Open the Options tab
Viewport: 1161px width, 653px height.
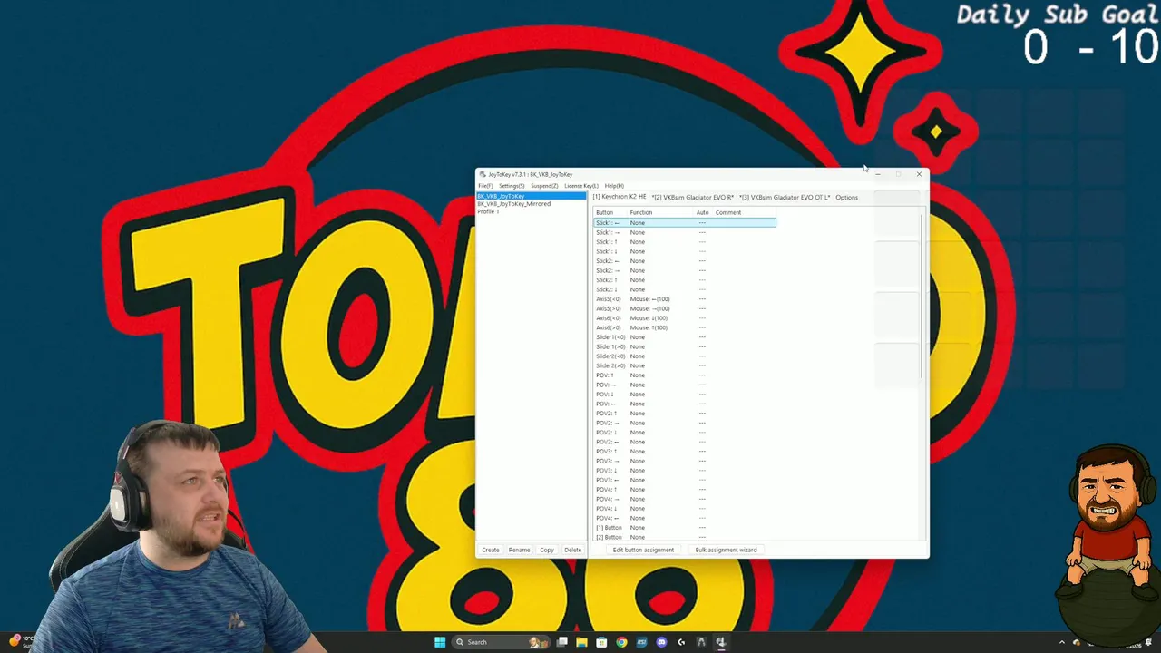point(846,197)
